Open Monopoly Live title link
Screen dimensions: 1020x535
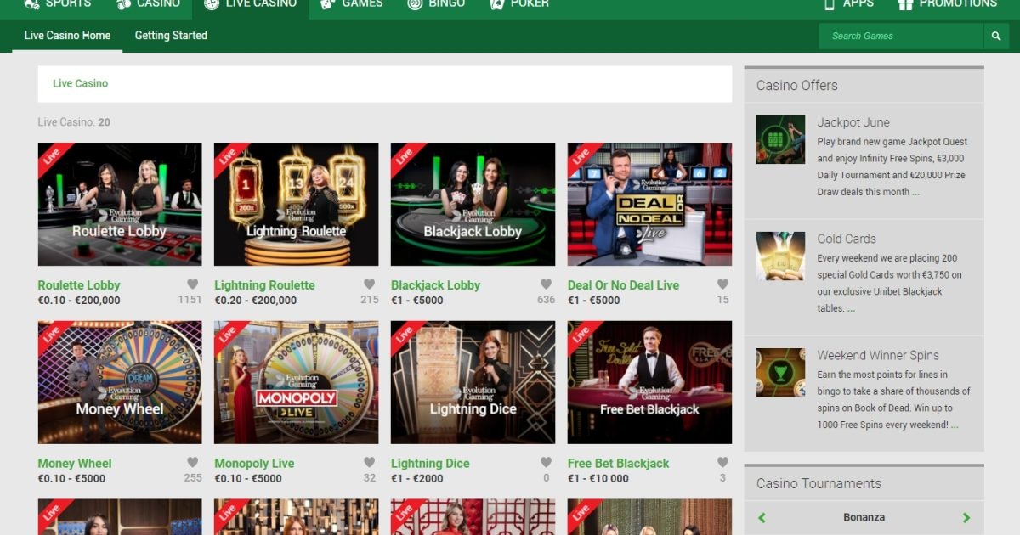pos(254,464)
